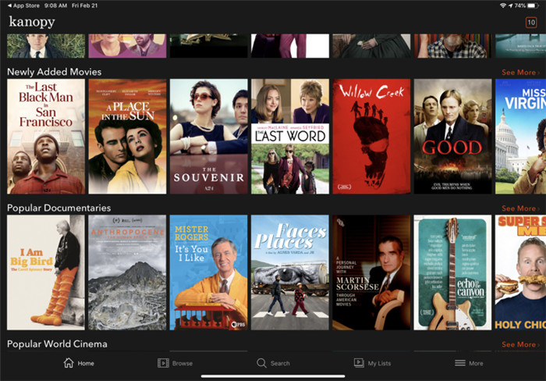Open the Echo in the Canyon poster
This screenshot has height=381, width=546.
click(452, 272)
